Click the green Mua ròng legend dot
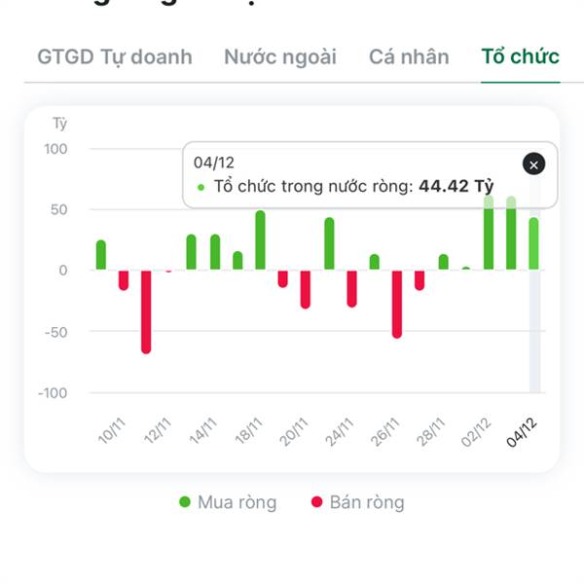The image size is (584, 584). (x=185, y=502)
